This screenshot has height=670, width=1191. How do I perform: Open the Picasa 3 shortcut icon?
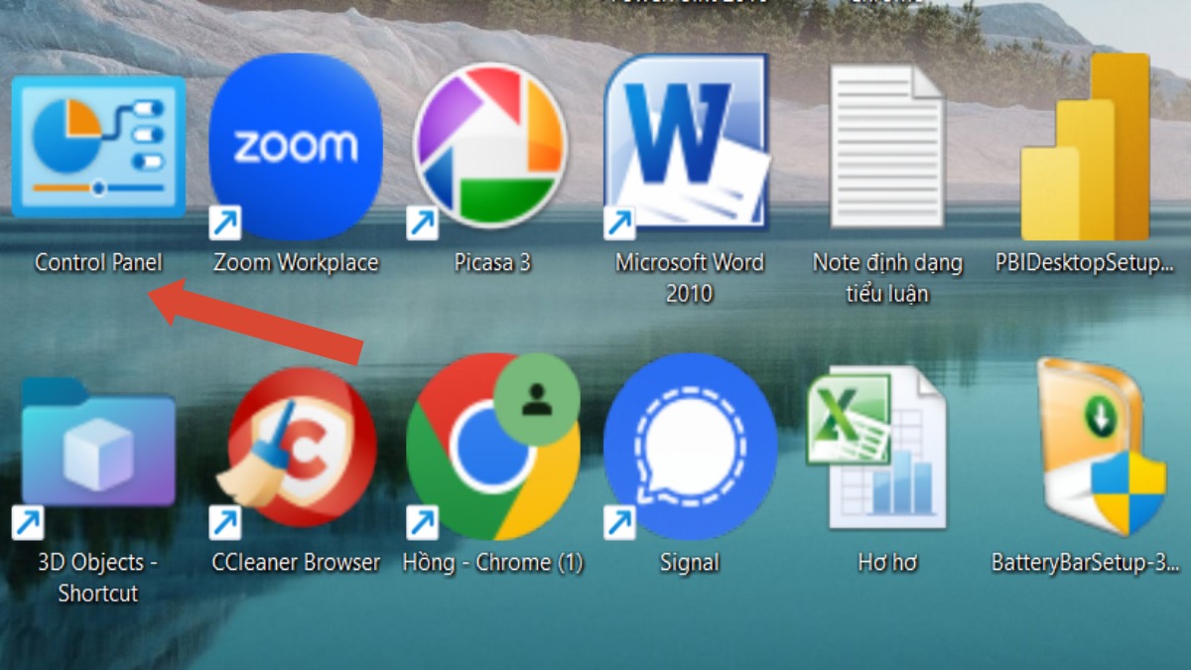489,146
